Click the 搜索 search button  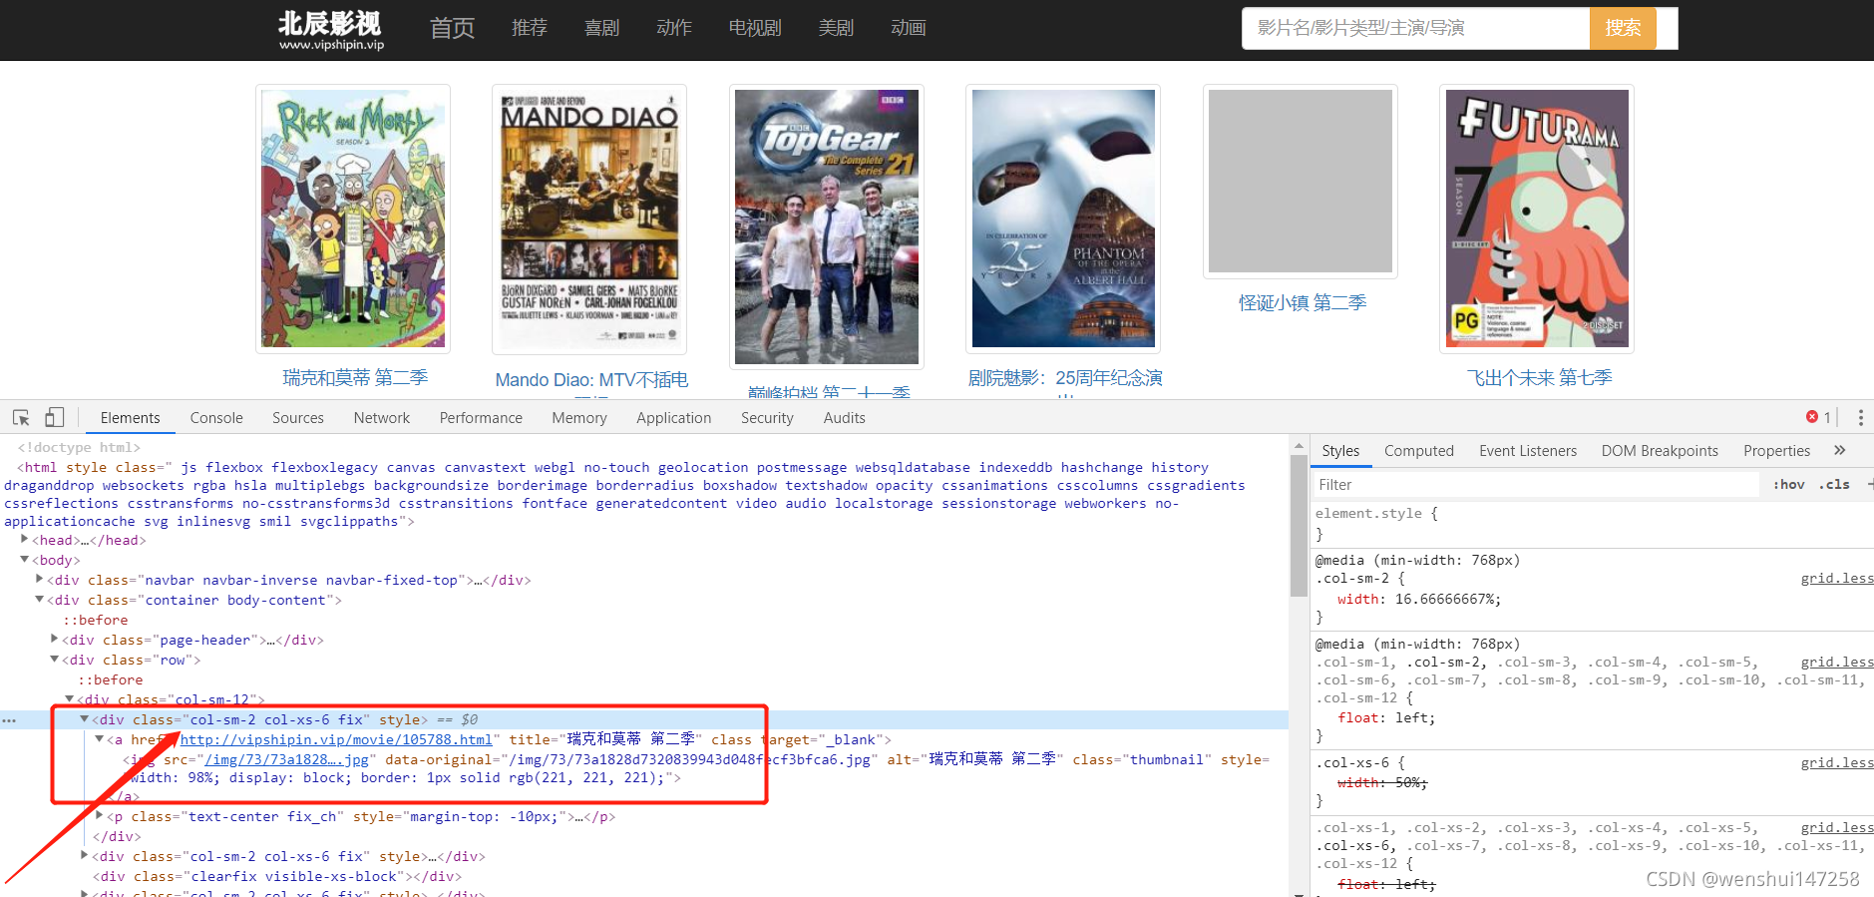(x=1623, y=28)
